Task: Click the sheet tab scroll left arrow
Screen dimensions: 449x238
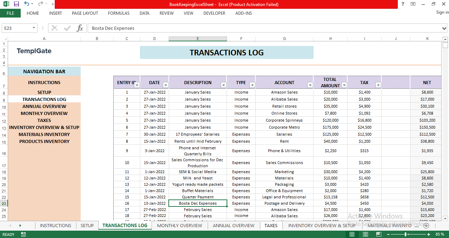Action: 10,225
